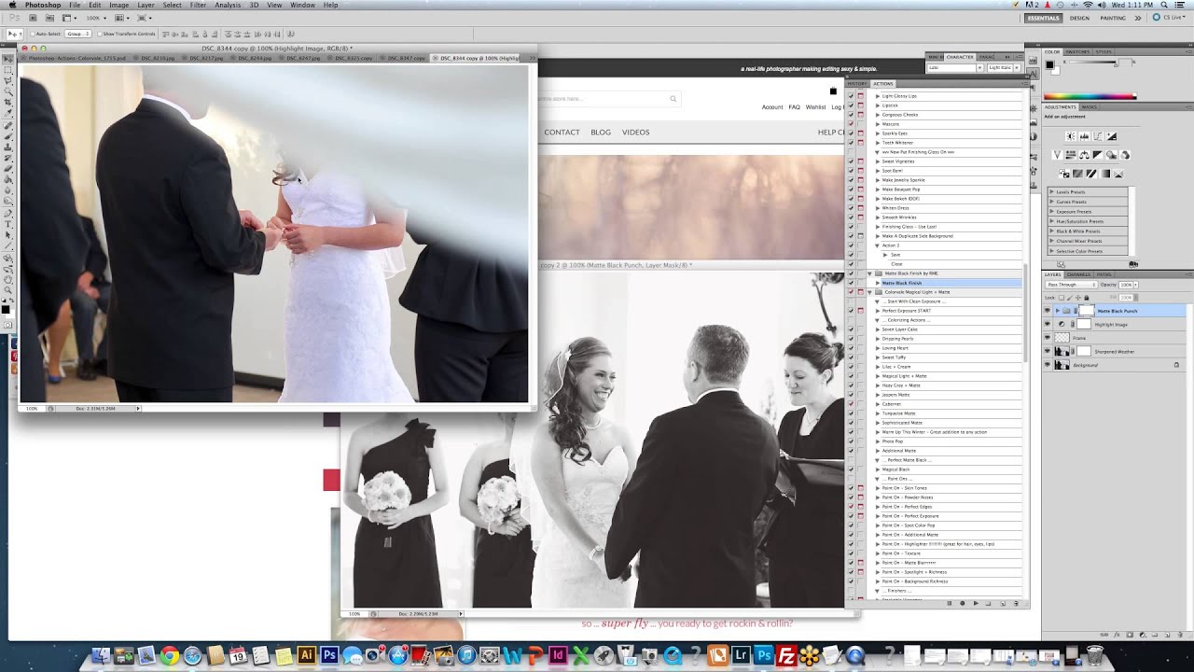Toggle Show Transform Controls checkbox

[100, 34]
